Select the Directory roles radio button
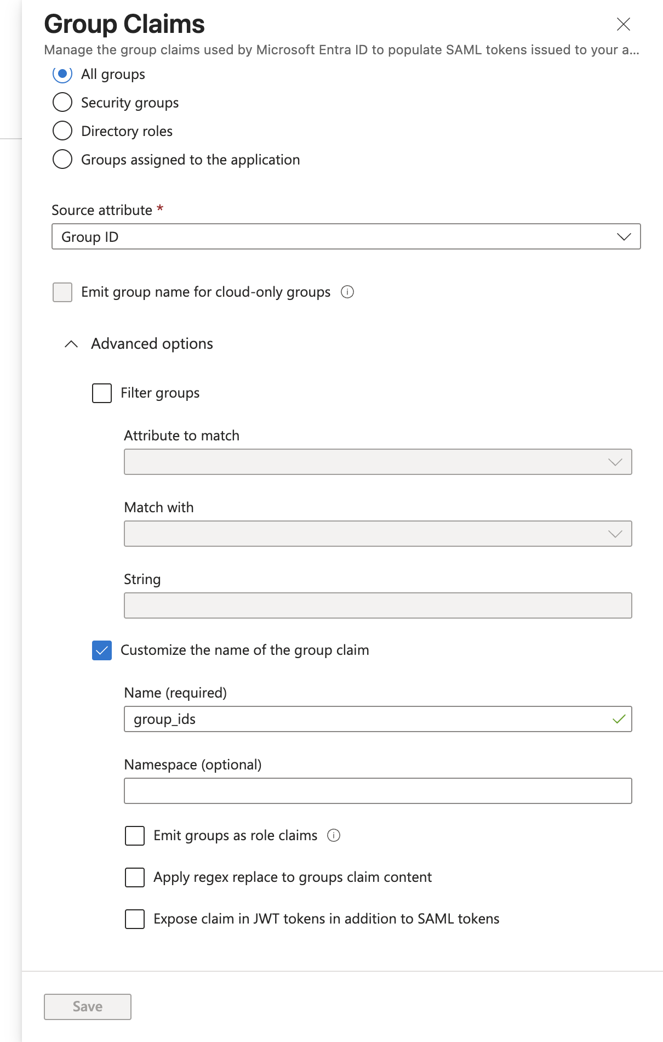 (62, 131)
